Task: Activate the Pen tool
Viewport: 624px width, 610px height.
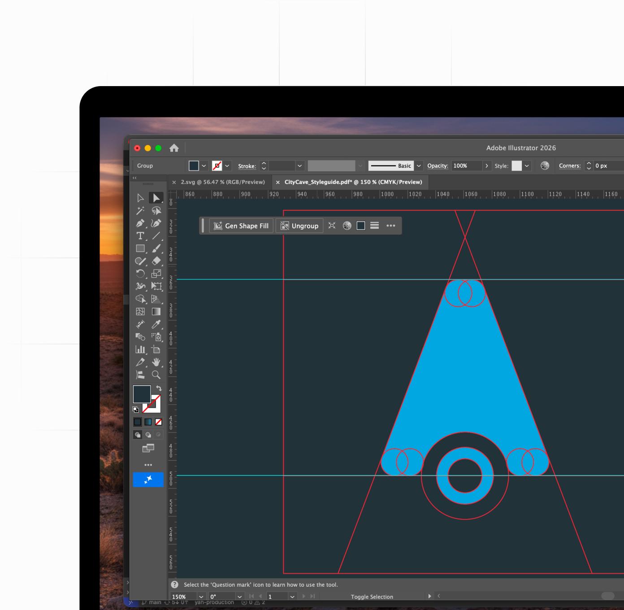Action: coord(140,223)
